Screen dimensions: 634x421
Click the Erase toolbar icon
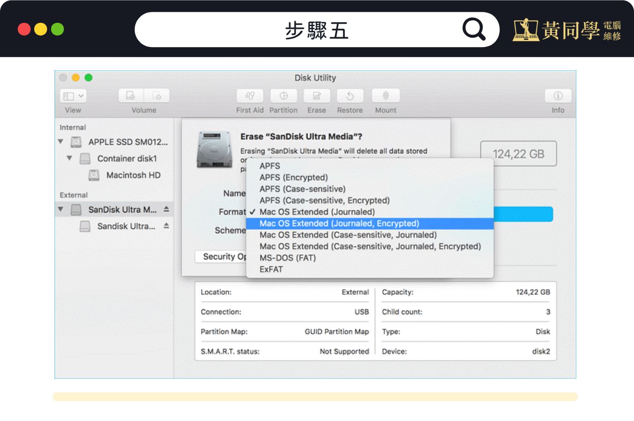317,96
